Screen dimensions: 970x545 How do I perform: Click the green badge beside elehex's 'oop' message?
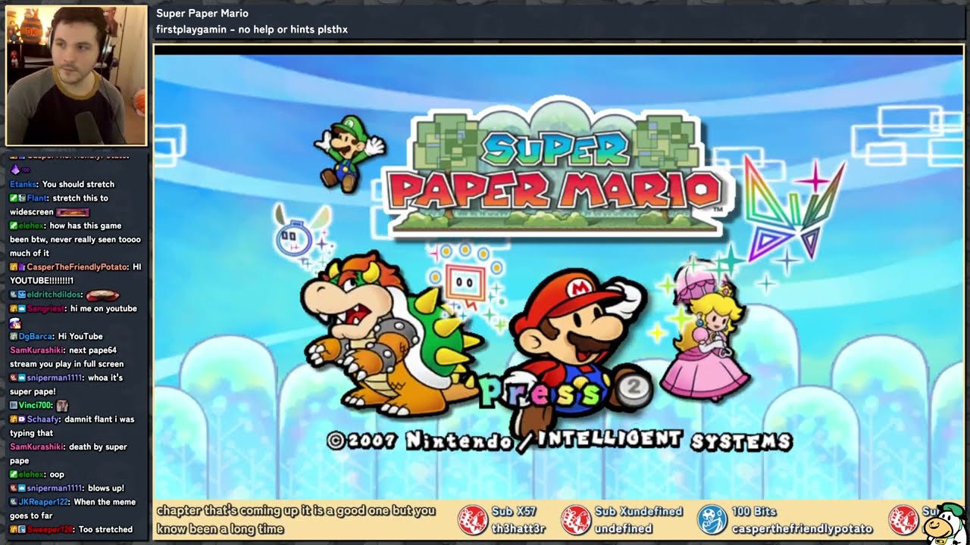[14, 474]
